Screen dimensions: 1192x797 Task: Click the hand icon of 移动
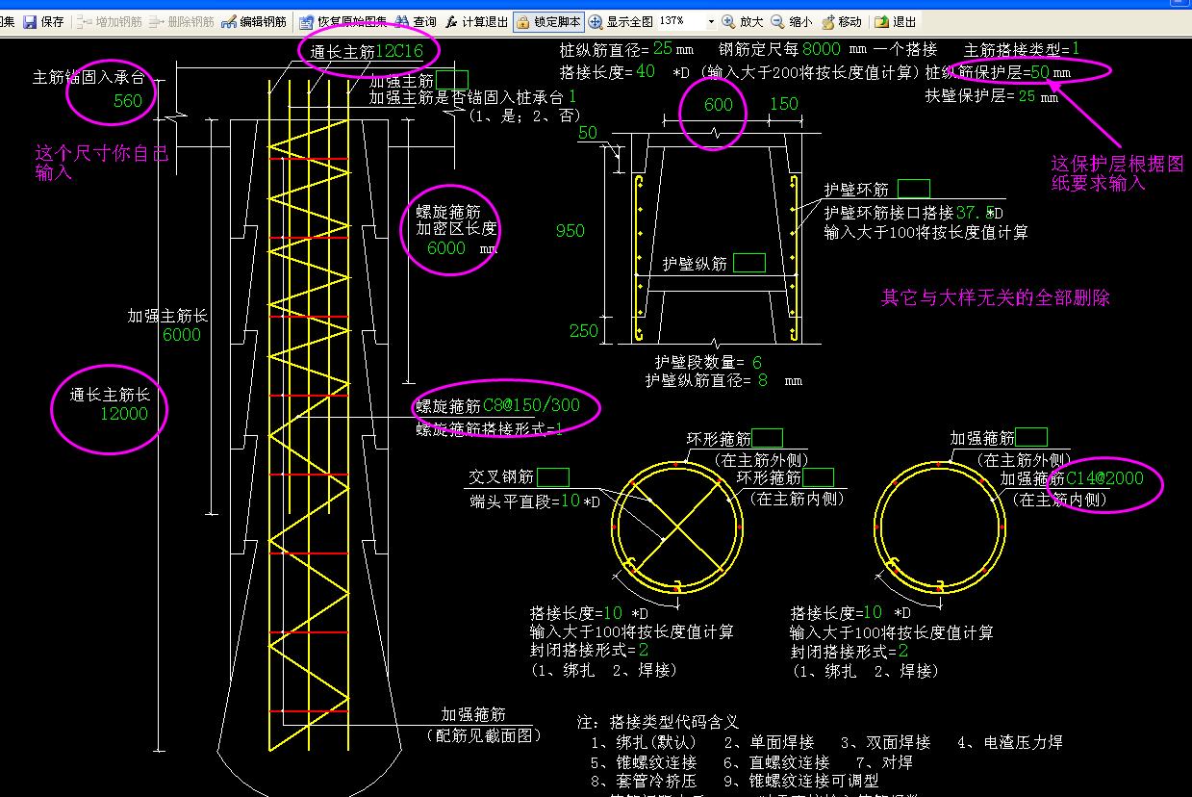[x=827, y=21]
